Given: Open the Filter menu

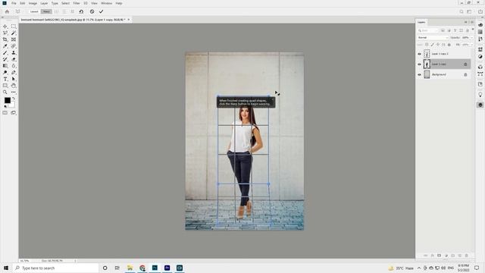Looking at the screenshot, I should [x=77, y=3].
